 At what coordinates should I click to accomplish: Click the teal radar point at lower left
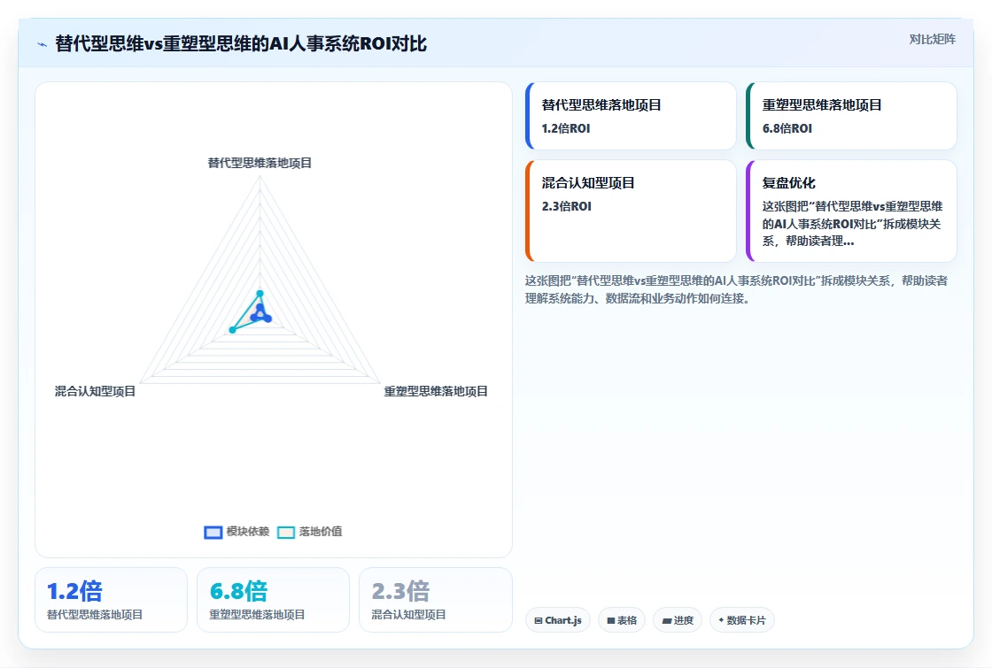point(232,330)
